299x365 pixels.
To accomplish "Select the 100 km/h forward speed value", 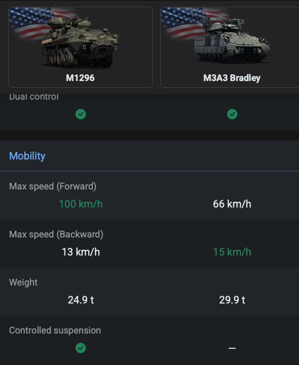I will point(81,204).
